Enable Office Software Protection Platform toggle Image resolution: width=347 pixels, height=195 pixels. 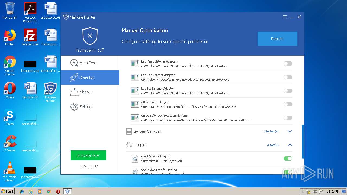pyautogui.click(x=288, y=118)
